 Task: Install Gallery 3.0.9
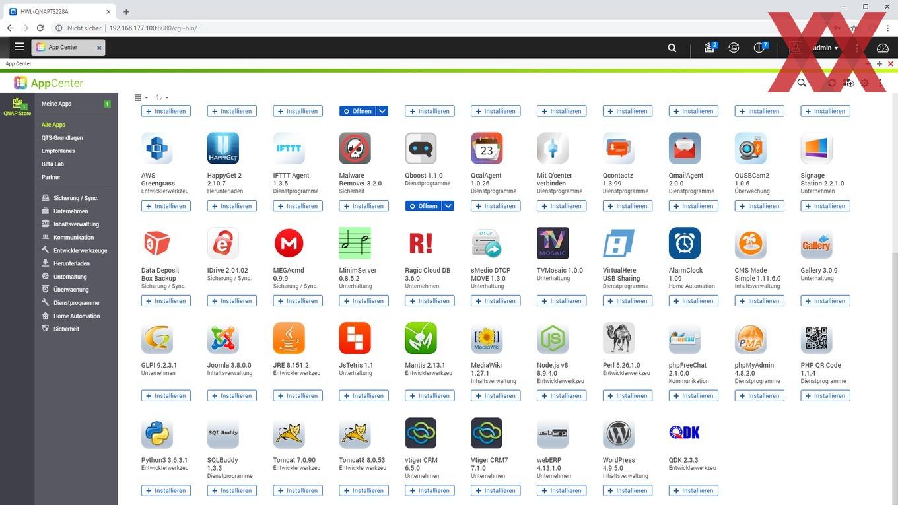point(825,301)
